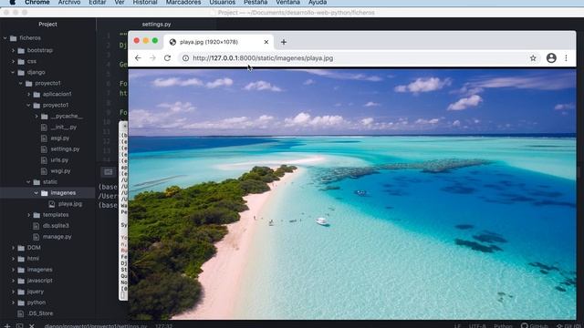Click the Python grammar selector
Viewport: 584px width, 328px height.
tap(503, 326)
